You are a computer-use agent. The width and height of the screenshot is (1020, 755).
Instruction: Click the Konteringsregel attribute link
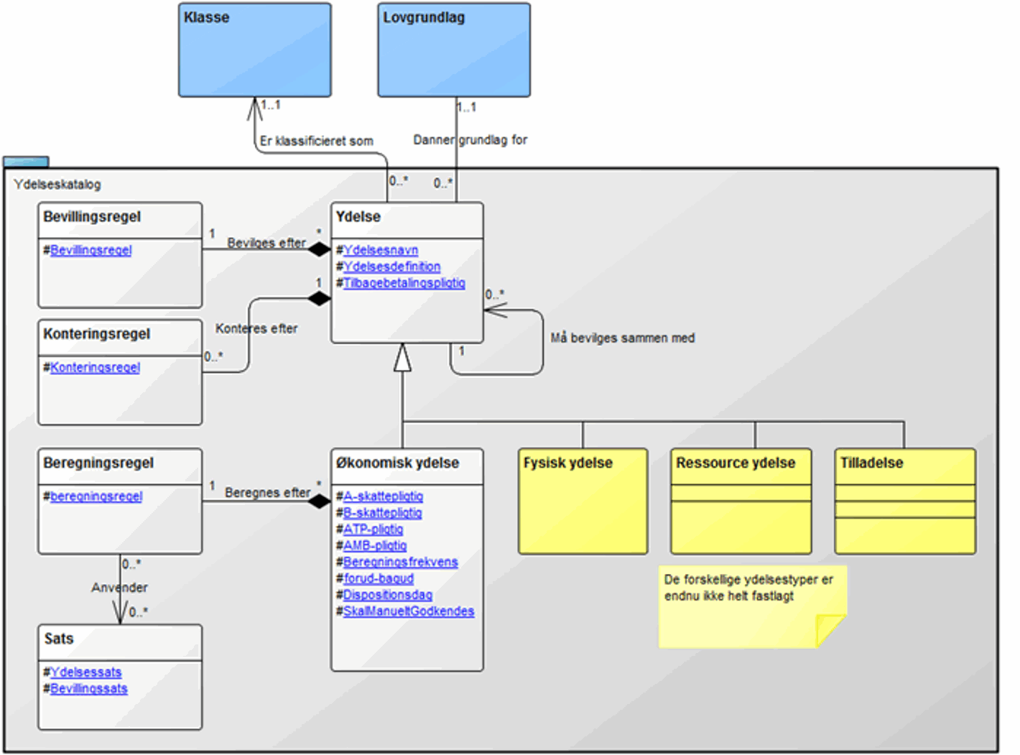95,367
